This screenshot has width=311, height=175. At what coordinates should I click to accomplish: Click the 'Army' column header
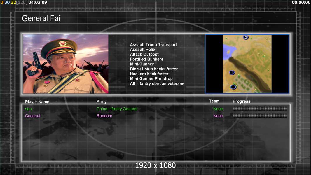pyautogui.click(x=102, y=102)
